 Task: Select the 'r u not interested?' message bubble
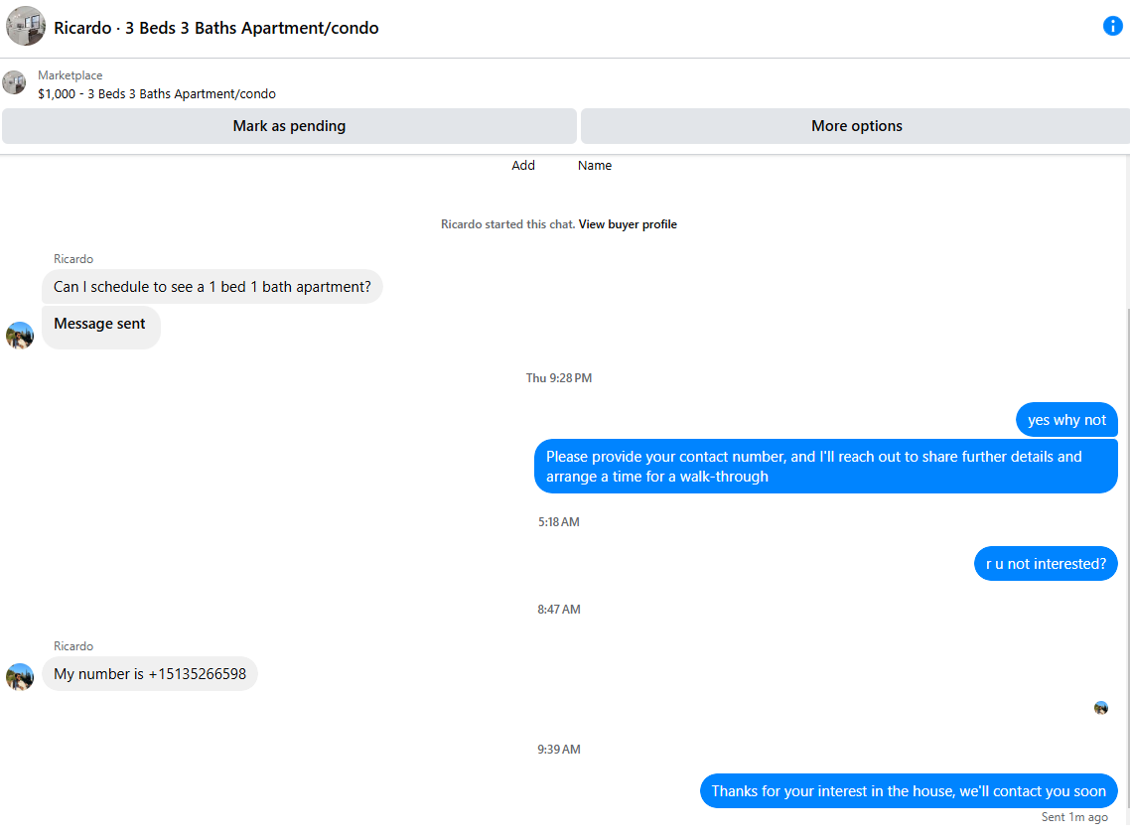pos(1046,563)
